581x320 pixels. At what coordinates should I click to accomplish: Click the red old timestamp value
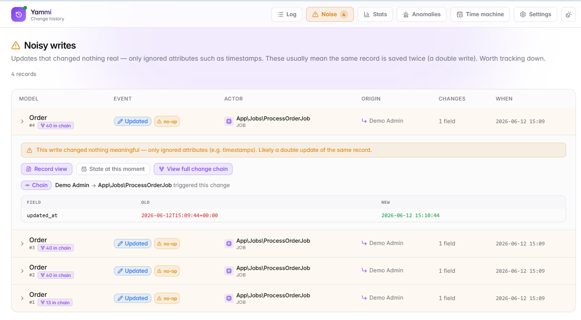click(179, 215)
